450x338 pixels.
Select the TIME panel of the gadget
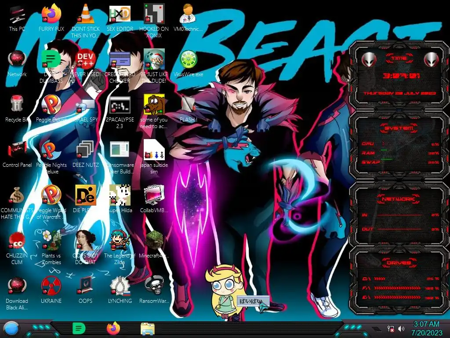tap(399, 75)
